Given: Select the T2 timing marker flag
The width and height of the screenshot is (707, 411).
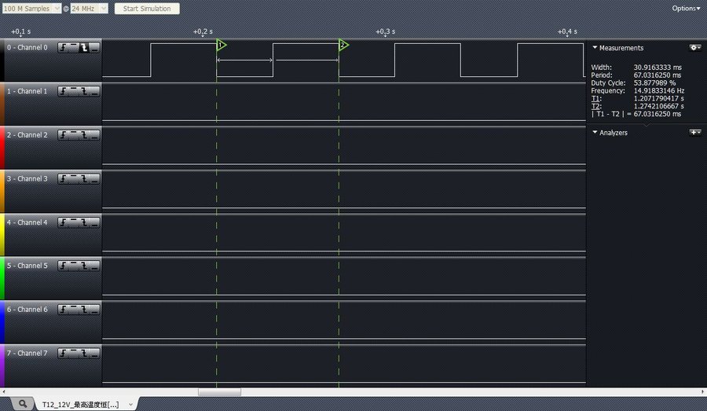Looking at the screenshot, I should coord(343,45).
